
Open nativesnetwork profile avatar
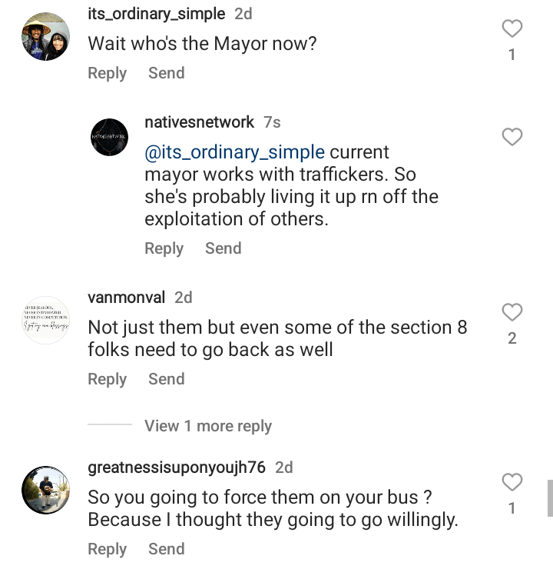109,137
